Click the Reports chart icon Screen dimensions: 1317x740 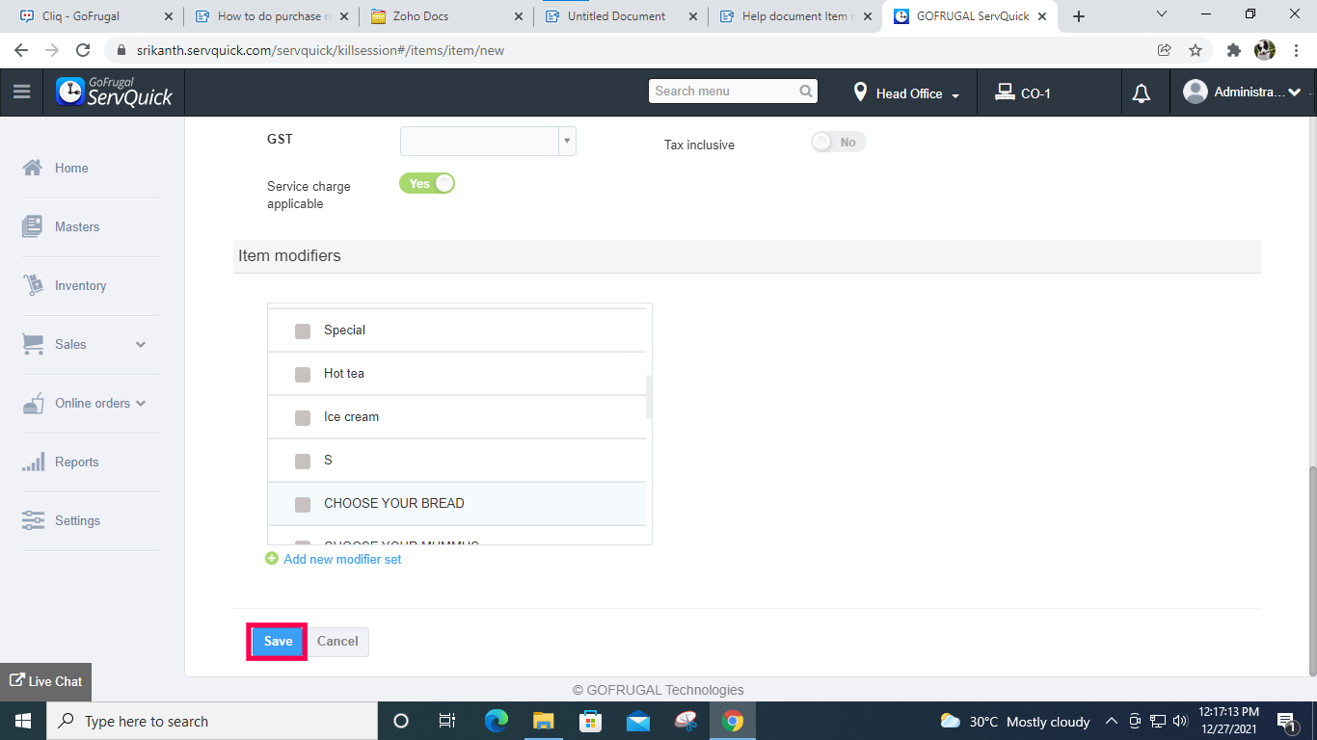pos(33,462)
